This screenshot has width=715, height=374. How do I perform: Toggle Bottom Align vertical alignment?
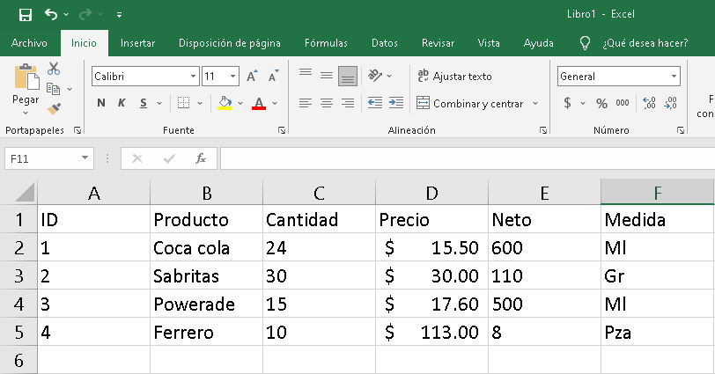pos(348,76)
